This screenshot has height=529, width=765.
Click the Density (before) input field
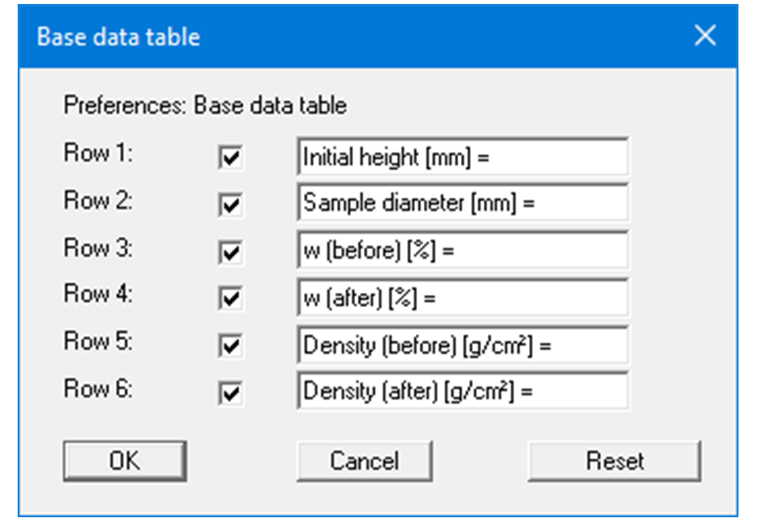tap(462, 345)
